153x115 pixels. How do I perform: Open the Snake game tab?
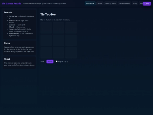point(100,3)
